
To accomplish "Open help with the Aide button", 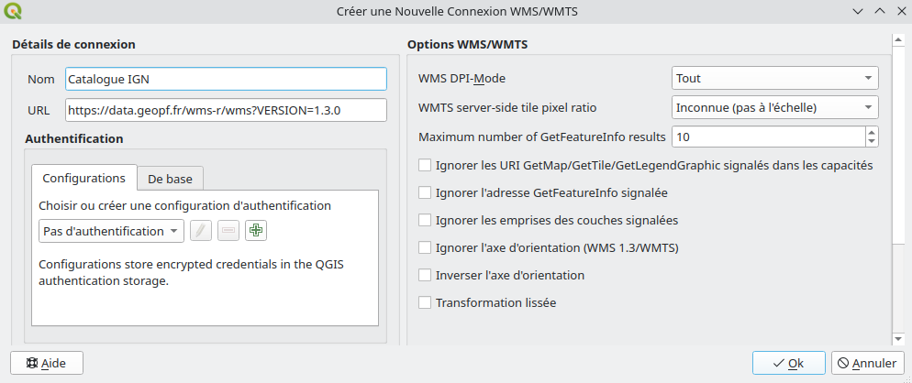I will click(46, 363).
